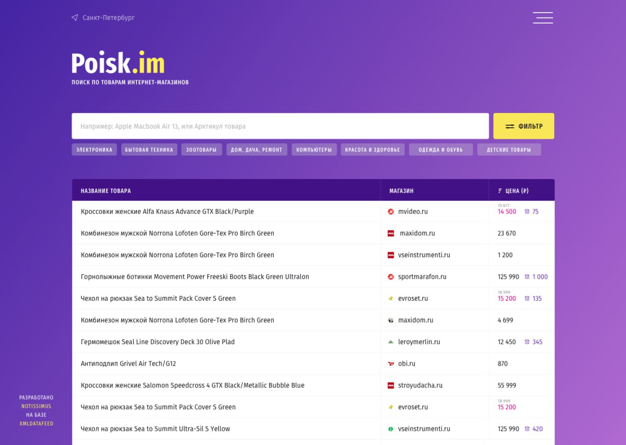Image resolution: width=626 pixels, height=445 pixels.
Task: Select the Одежда и обувь category tag
Action: click(x=441, y=150)
